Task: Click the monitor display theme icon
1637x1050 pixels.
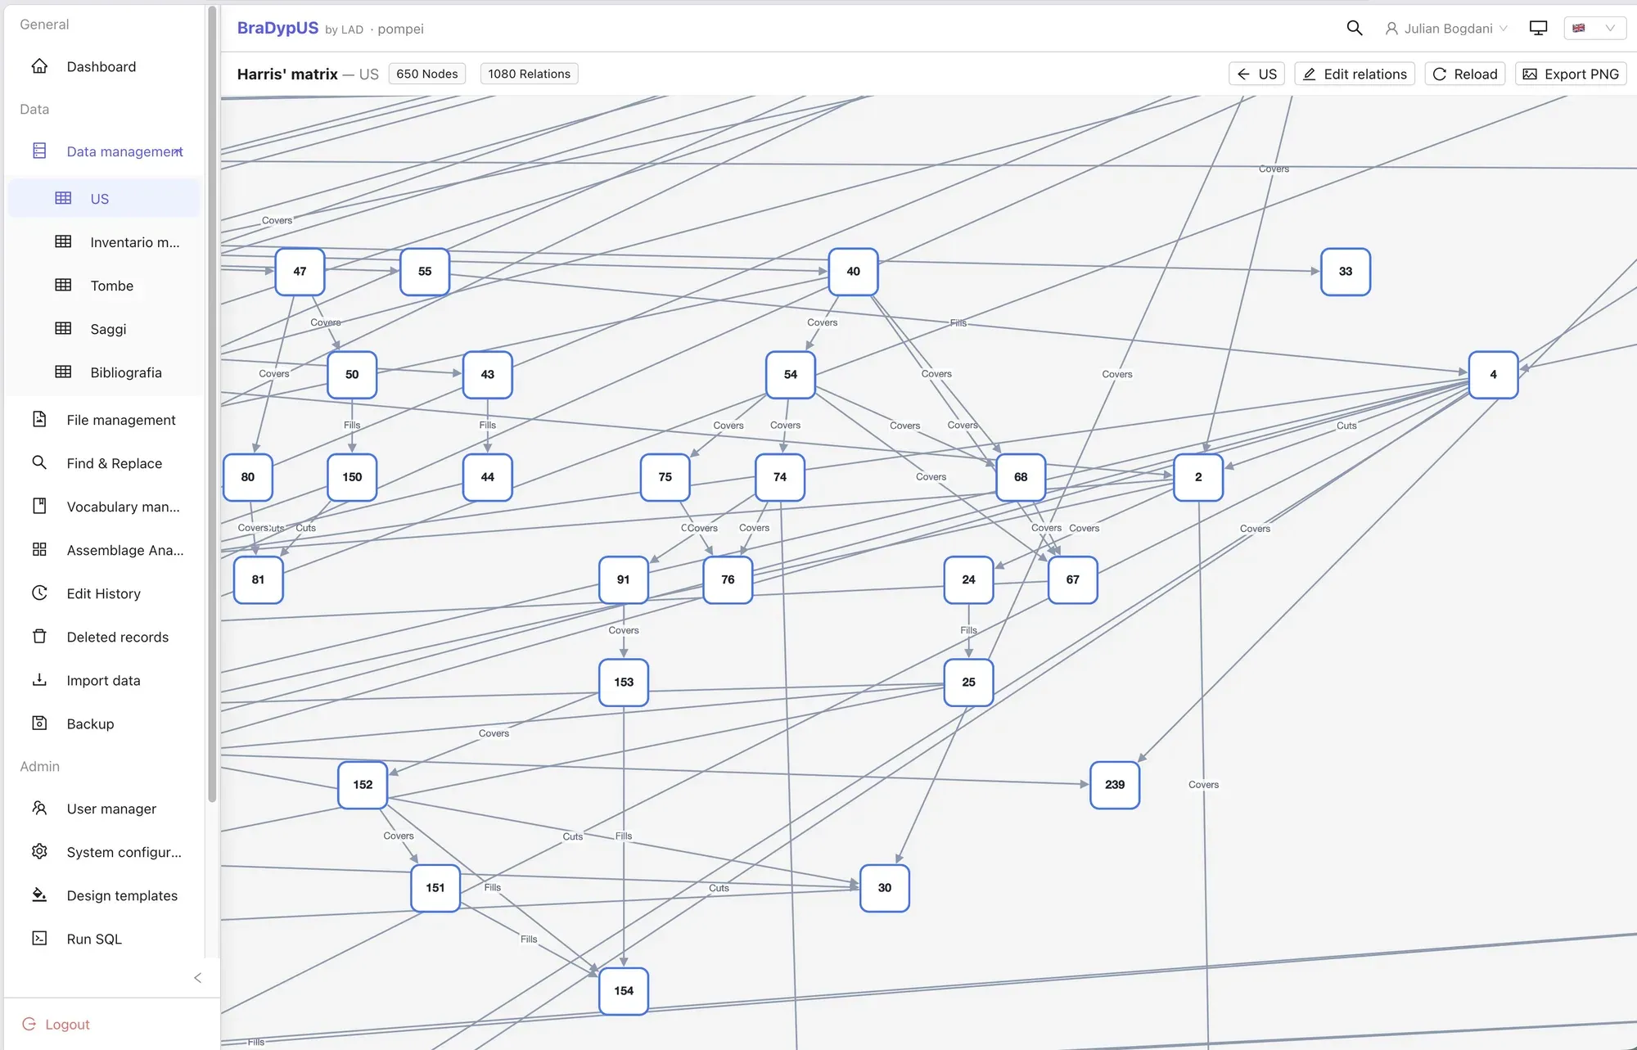Action: click(x=1538, y=28)
